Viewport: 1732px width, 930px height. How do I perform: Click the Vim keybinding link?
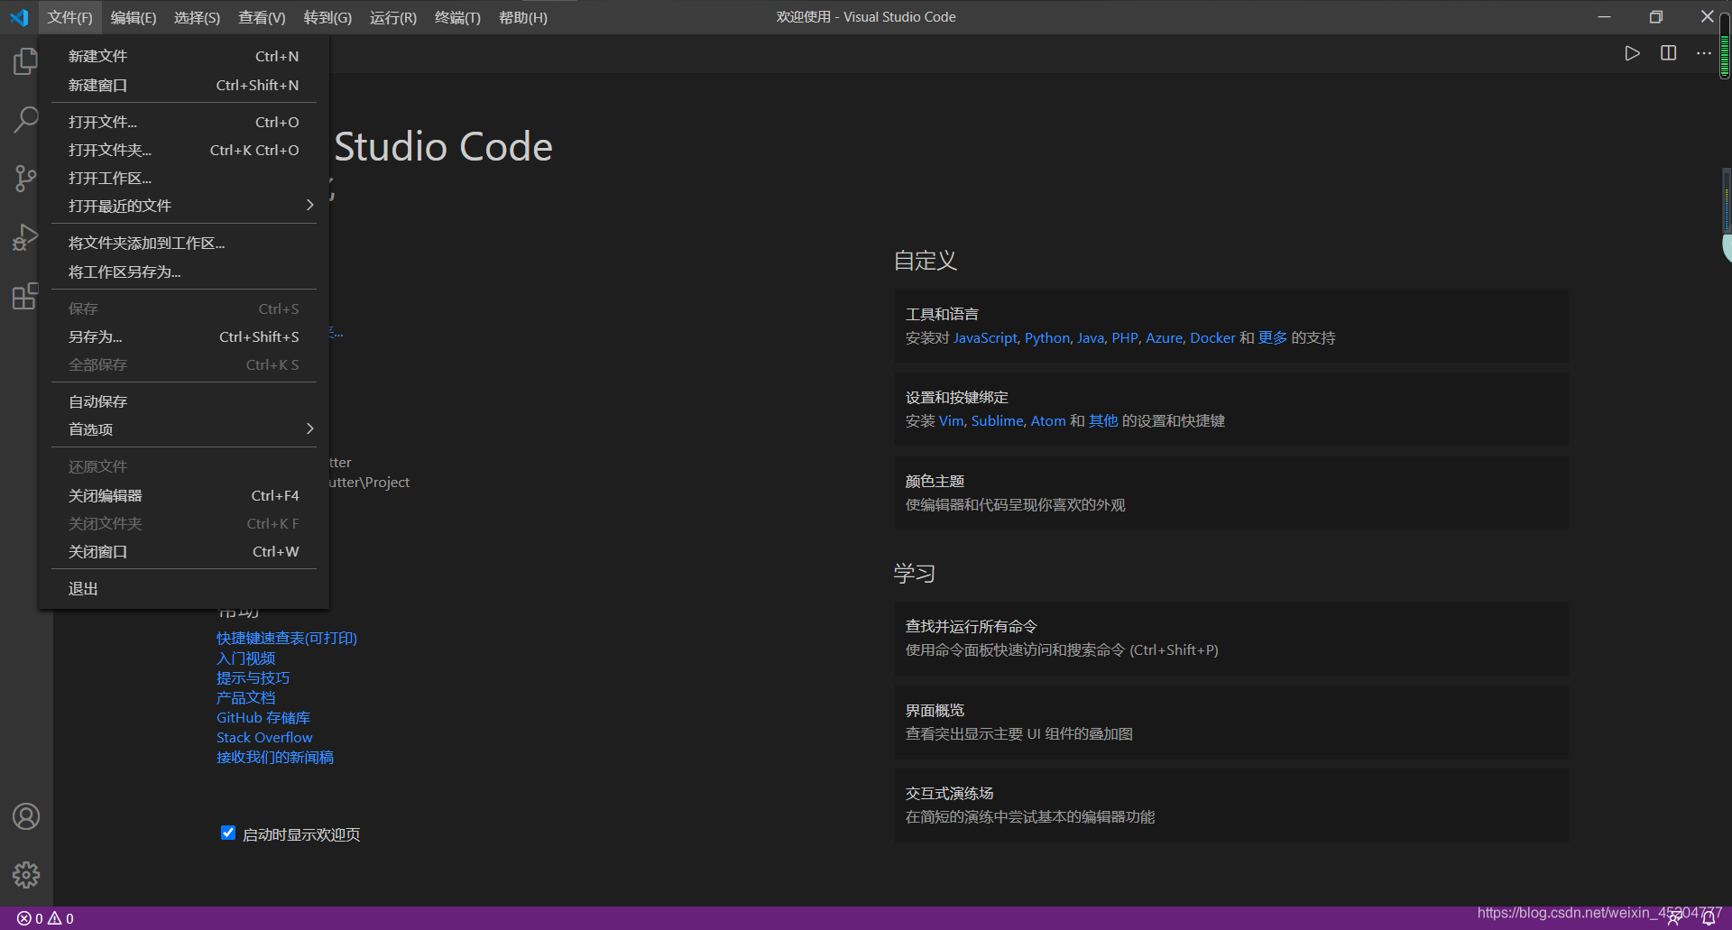(x=951, y=420)
